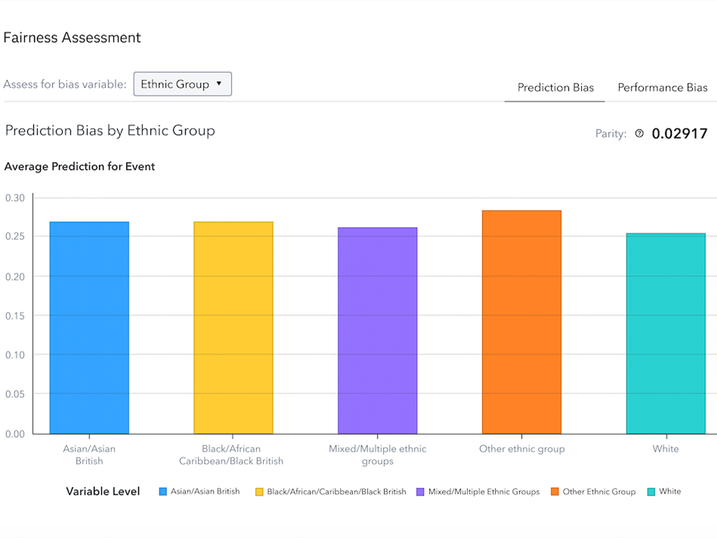The width and height of the screenshot is (717, 538).
Task: Click the dropdown arrow beside Ethnic Group
Action: [219, 84]
